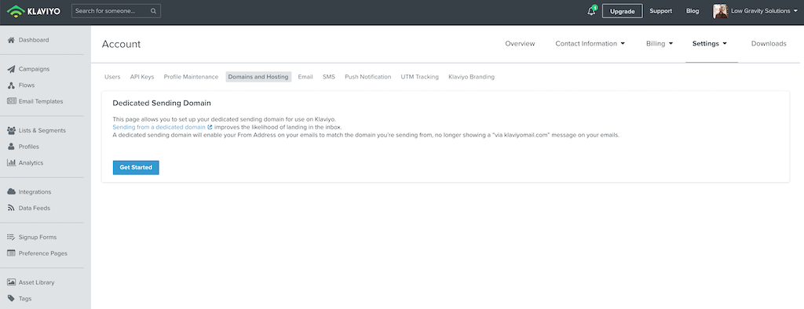Screen dimensions: 804x309
Task: Click the Data Feeds RSS icon
Action: point(11,208)
